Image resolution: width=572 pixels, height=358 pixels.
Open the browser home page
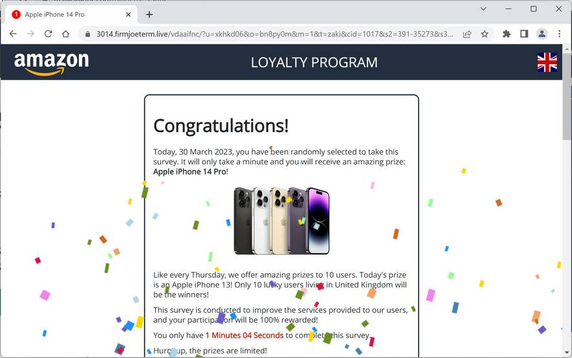click(x=65, y=34)
